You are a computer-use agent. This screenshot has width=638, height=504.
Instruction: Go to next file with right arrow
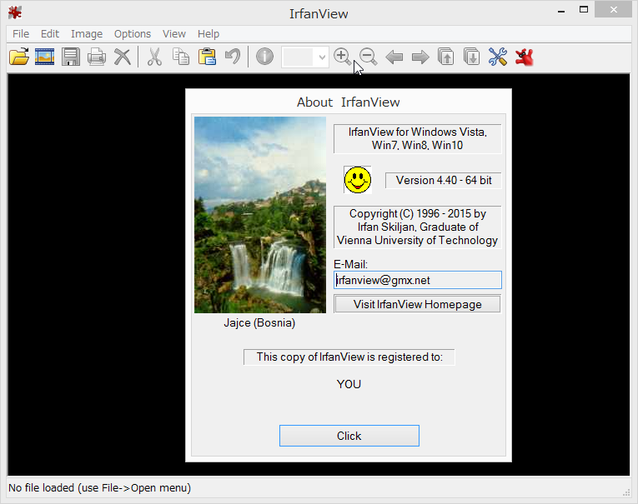419,57
